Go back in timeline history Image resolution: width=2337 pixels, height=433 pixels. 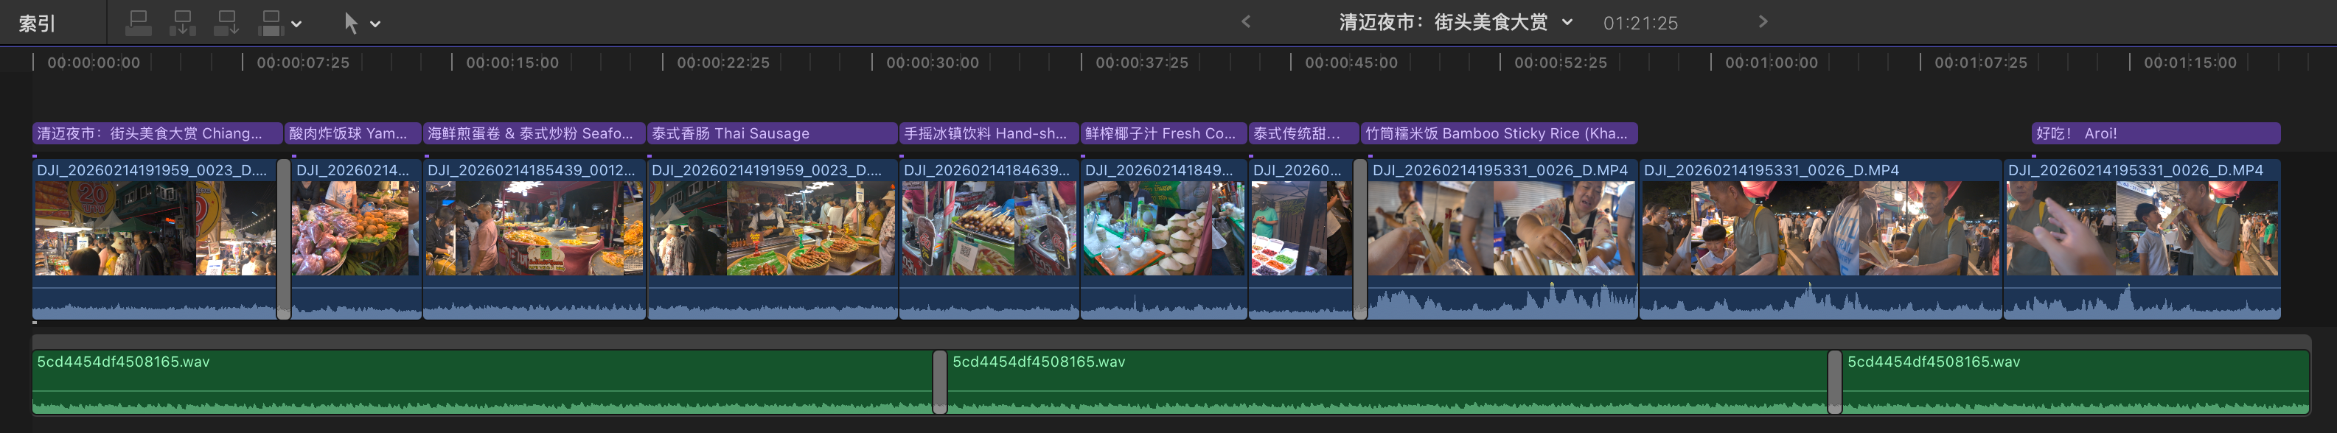click(x=1246, y=22)
